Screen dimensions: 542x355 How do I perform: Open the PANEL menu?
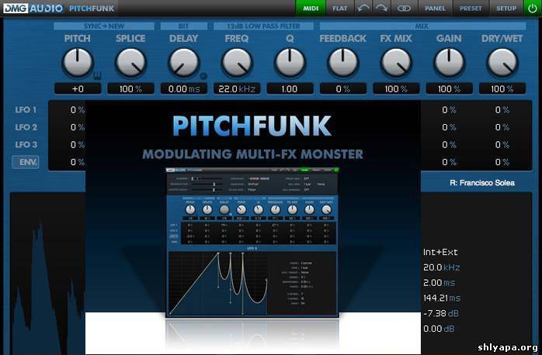[436, 9]
